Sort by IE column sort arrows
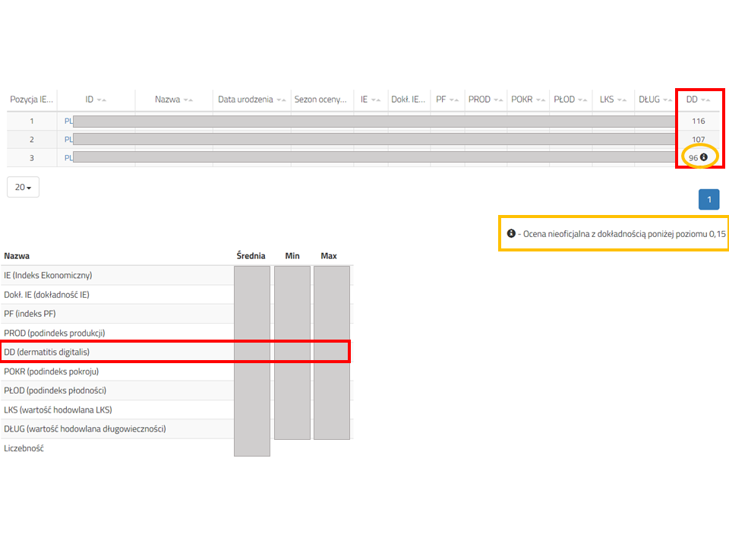Viewport: 729px width, 547px height. tap(376, 100)
